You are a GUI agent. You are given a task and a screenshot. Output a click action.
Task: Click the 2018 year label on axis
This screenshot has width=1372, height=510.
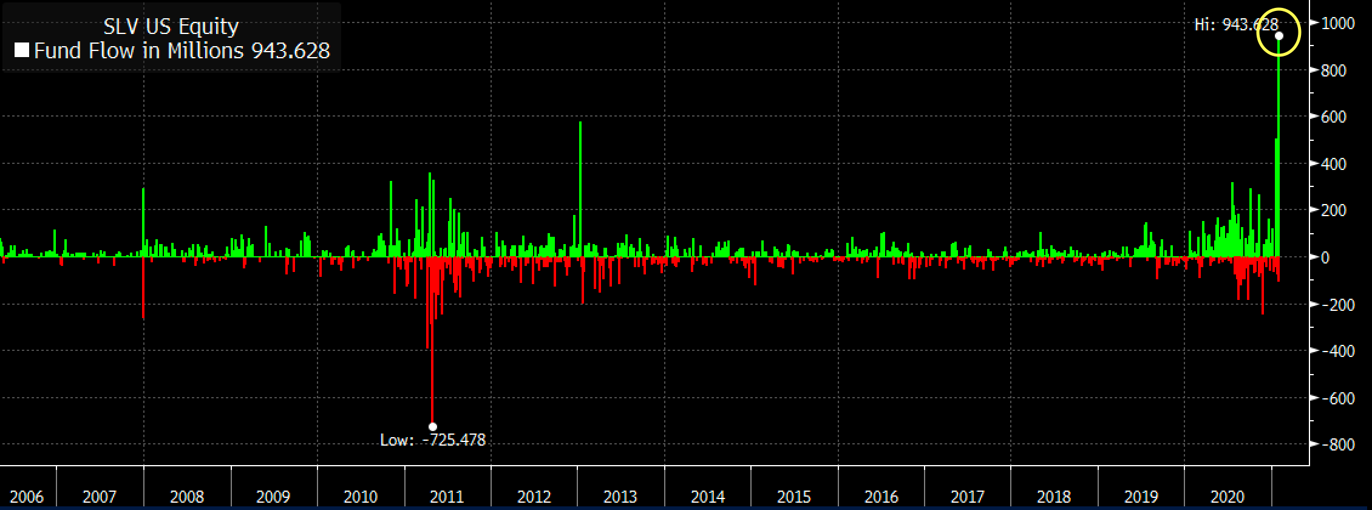[x=1054, y=497]
